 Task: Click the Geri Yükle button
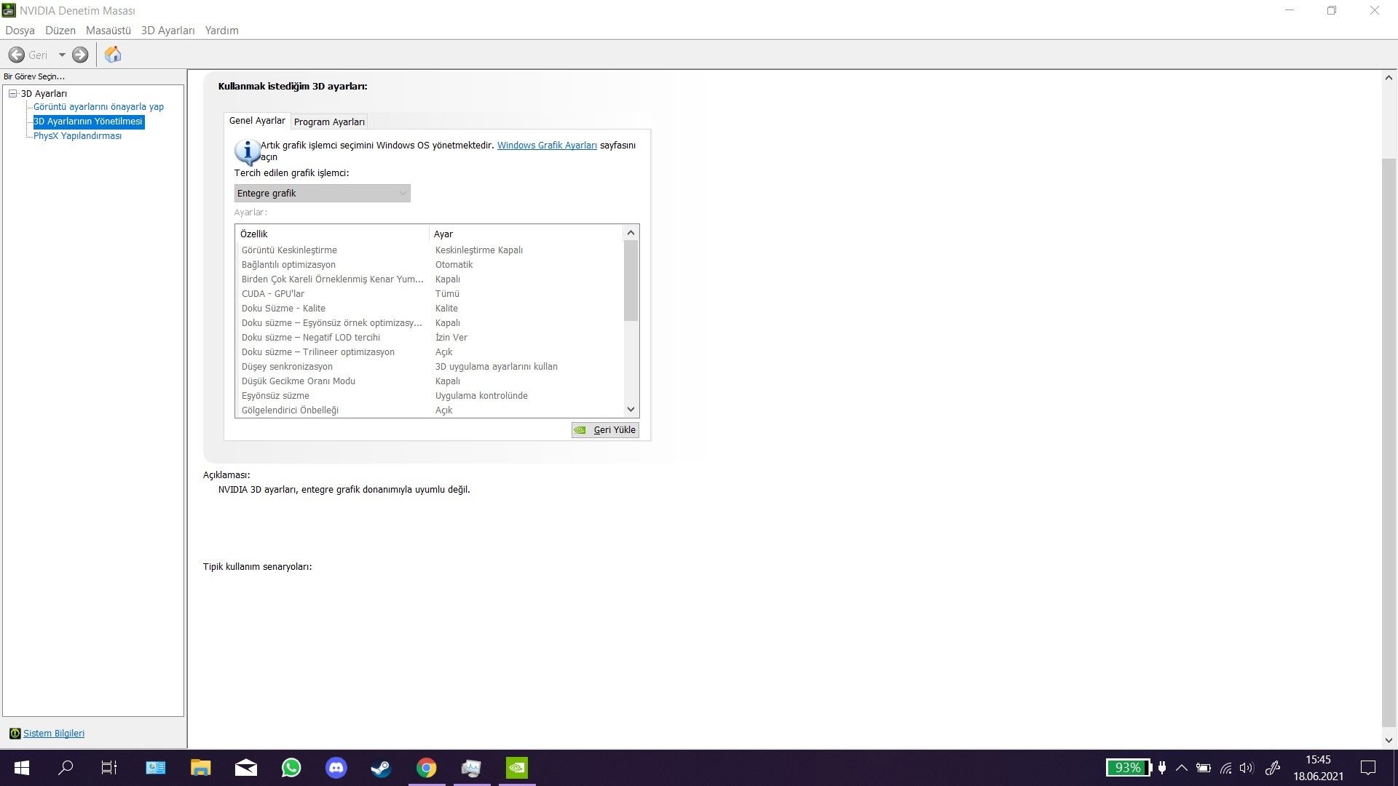click(605, 429)
